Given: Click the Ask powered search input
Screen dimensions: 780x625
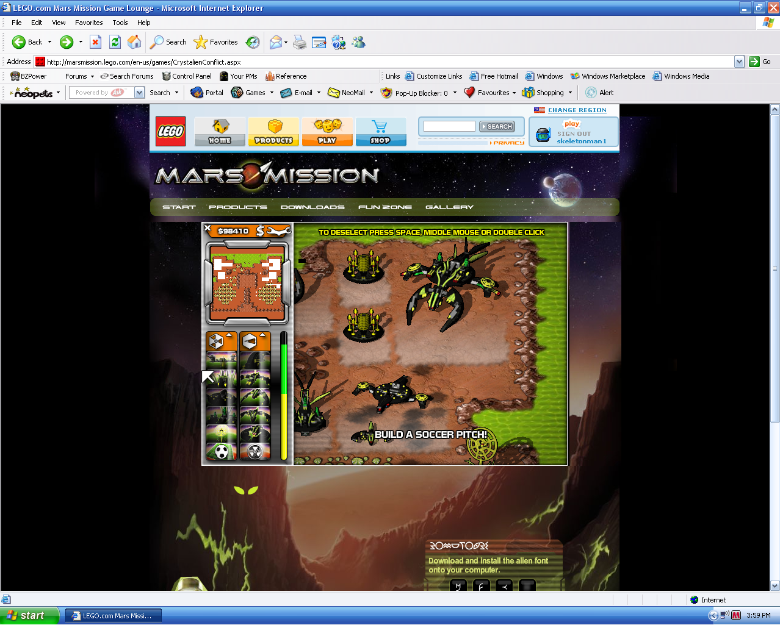Looking at the screenshot, I should point(101,93).
